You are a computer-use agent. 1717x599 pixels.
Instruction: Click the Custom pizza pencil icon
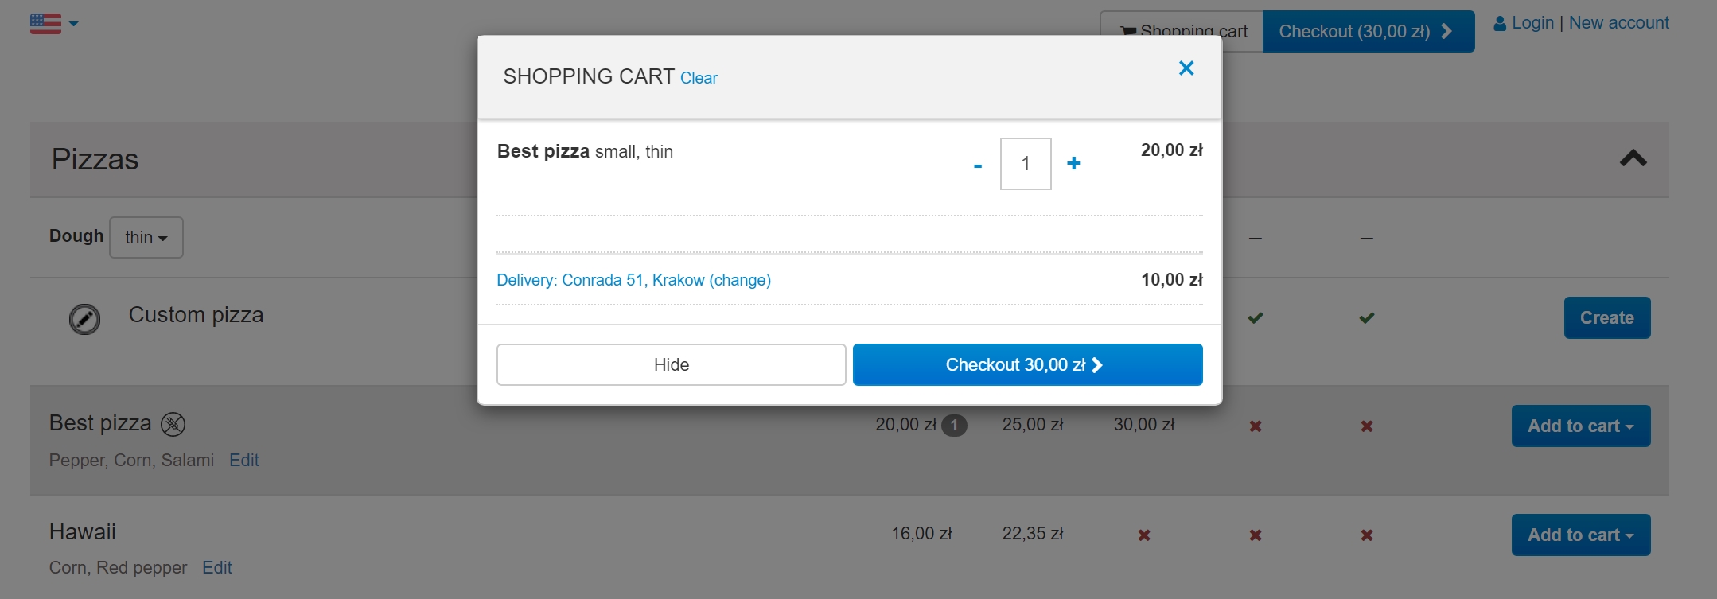coord(84,319)
